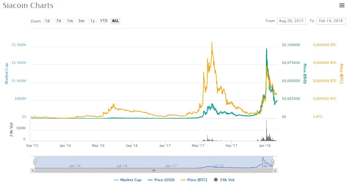
Task: Set zoom to YTD
Action: [x=104, y=21]
